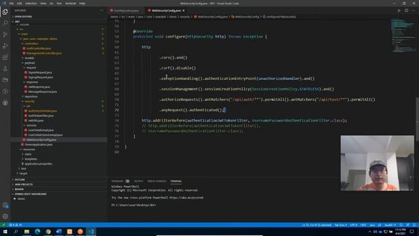Viewport: 419px width, 236px height.
Task: Click the Split Editor icon
Action: point(406,10)
